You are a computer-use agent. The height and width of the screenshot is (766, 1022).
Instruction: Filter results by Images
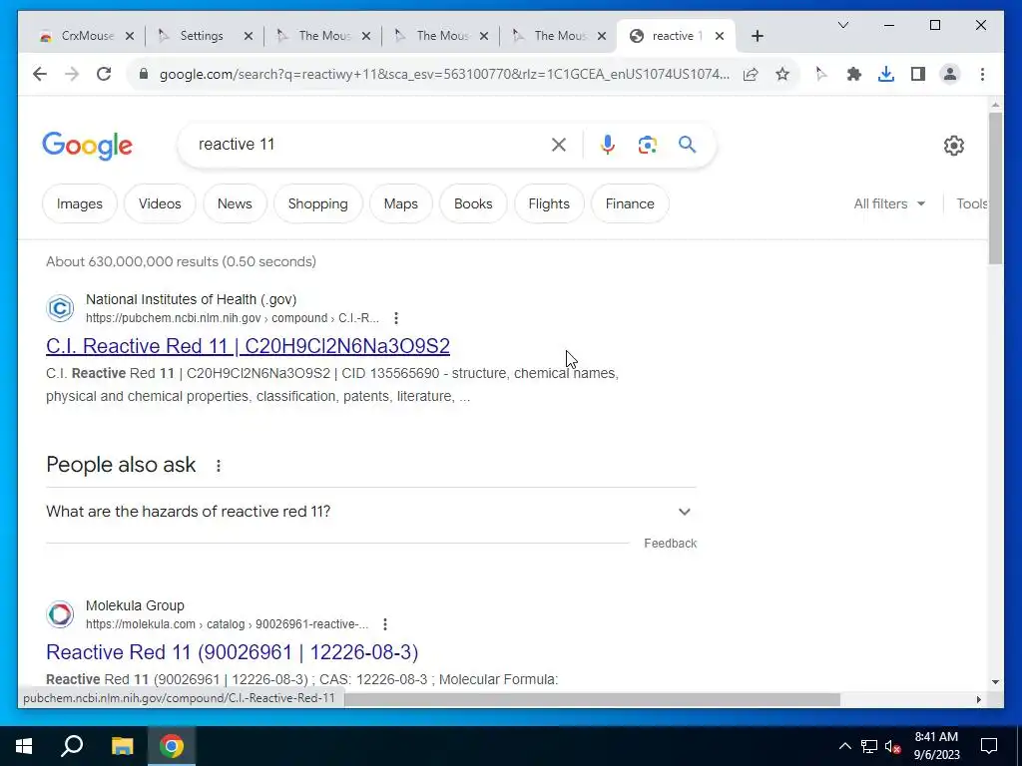(80, 203)
